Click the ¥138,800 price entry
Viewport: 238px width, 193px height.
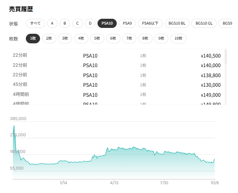(210, 75)
